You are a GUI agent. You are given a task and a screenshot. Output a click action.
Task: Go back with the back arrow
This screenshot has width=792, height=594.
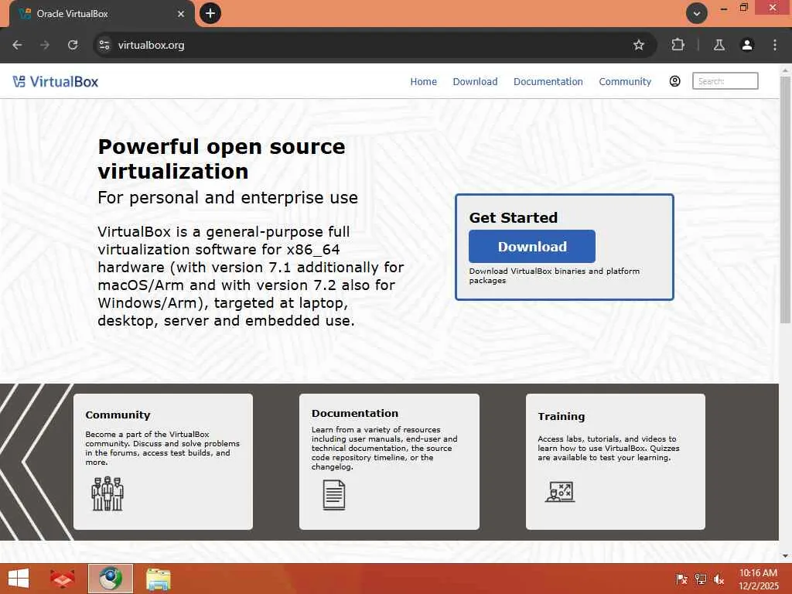[x=17, y=45]
